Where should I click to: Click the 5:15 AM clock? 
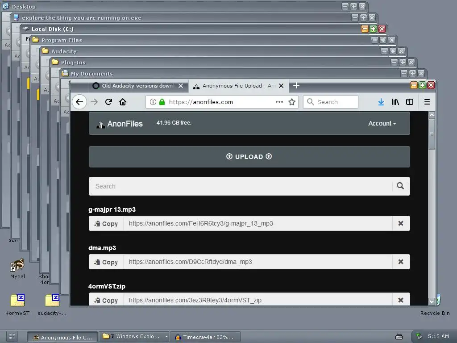pyautogui.click(x=438, y=336)
